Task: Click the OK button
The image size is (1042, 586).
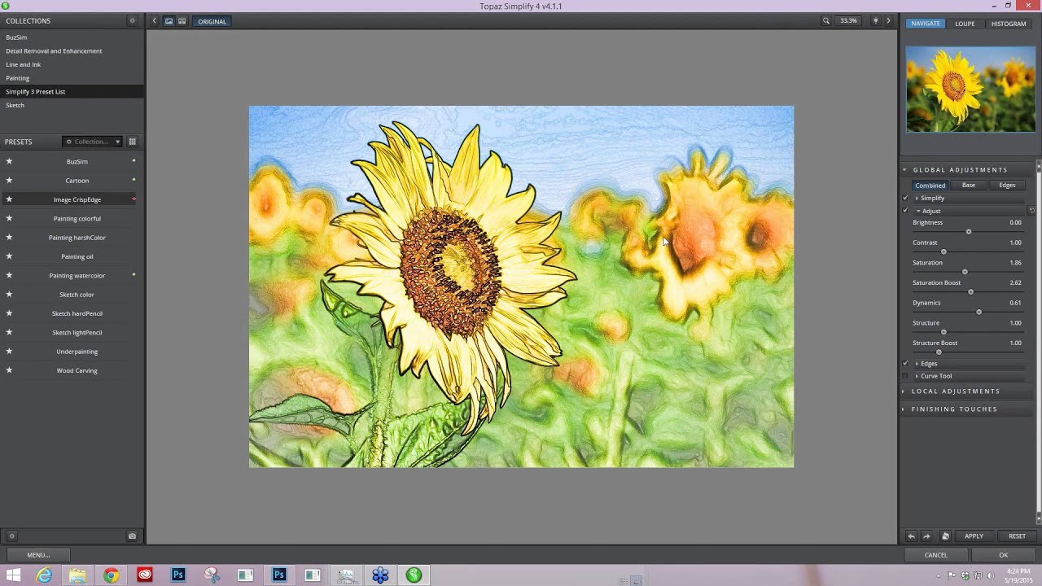Action: click(x=1003, y=555)
